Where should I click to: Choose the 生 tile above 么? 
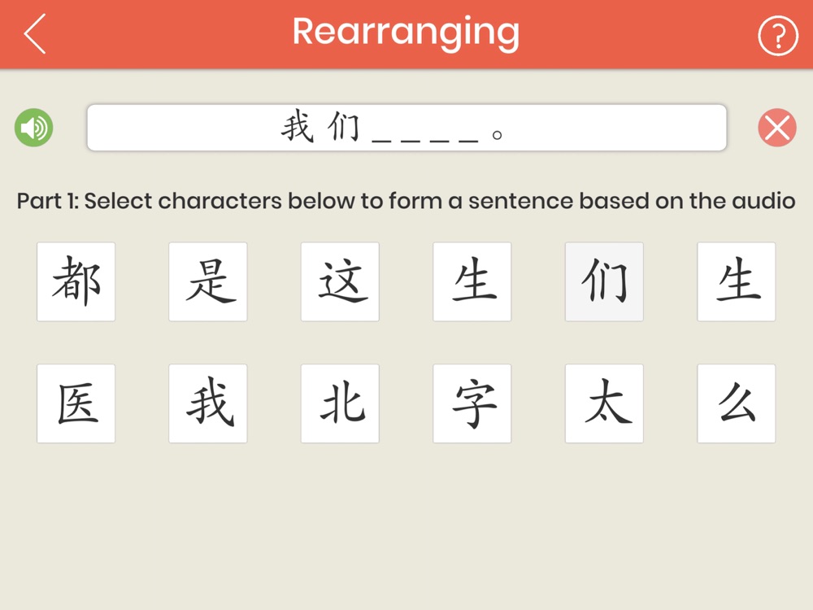click(737, 281)
